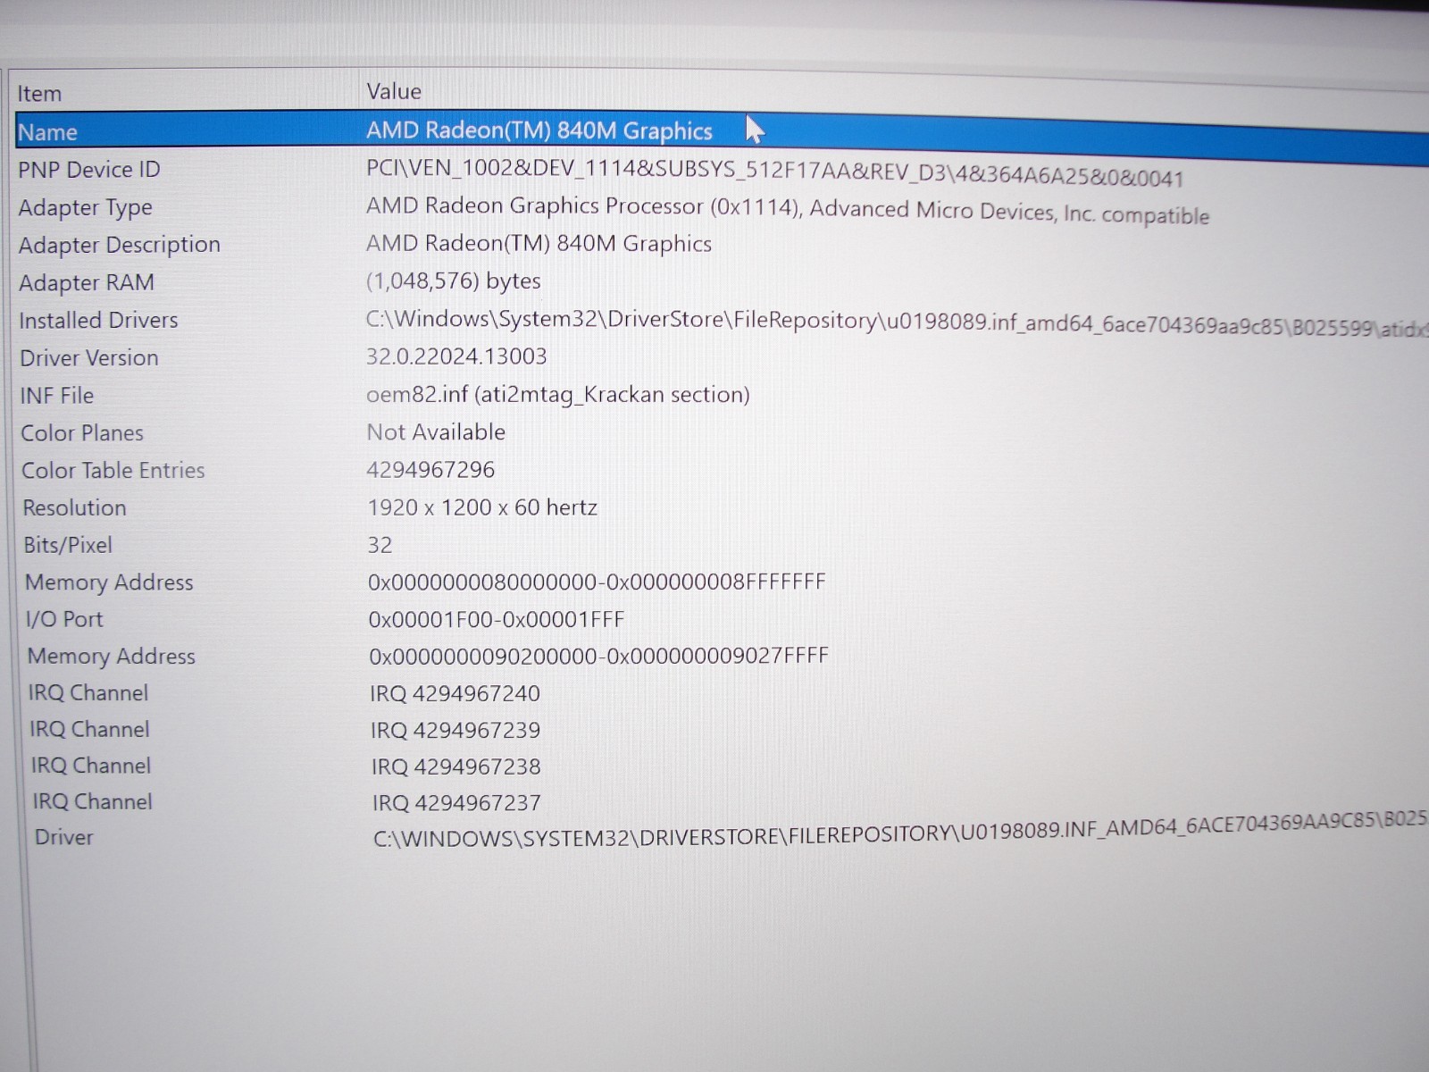Click the 32.0.22024.13003 driver version value
Screen dimensions: 1429x1072
[x=456, y=356]
